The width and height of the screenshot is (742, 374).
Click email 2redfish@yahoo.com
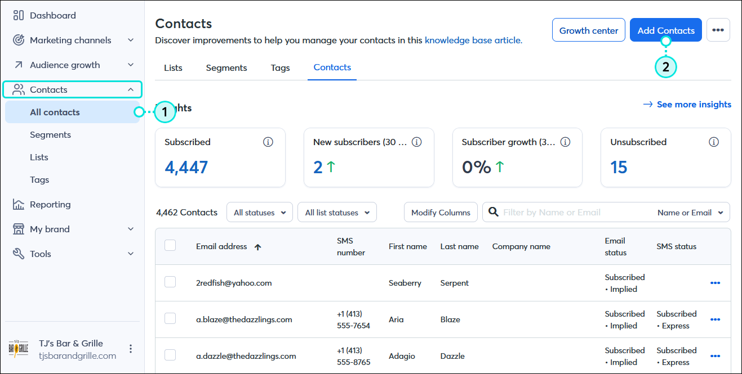234,283
